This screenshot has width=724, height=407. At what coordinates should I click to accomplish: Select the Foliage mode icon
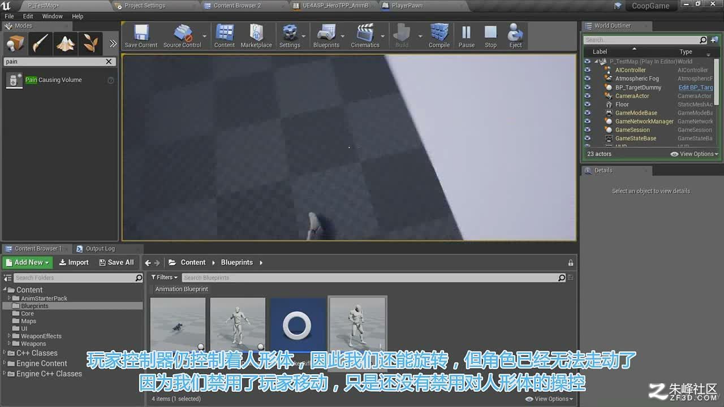(x=90, y=44)
